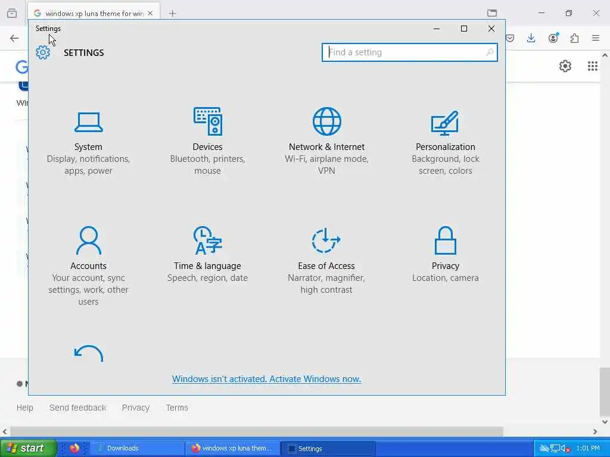The width and height of the screenshot is (610, 457).
Task: Open the System settings category
Action: [x=88, y=142]
